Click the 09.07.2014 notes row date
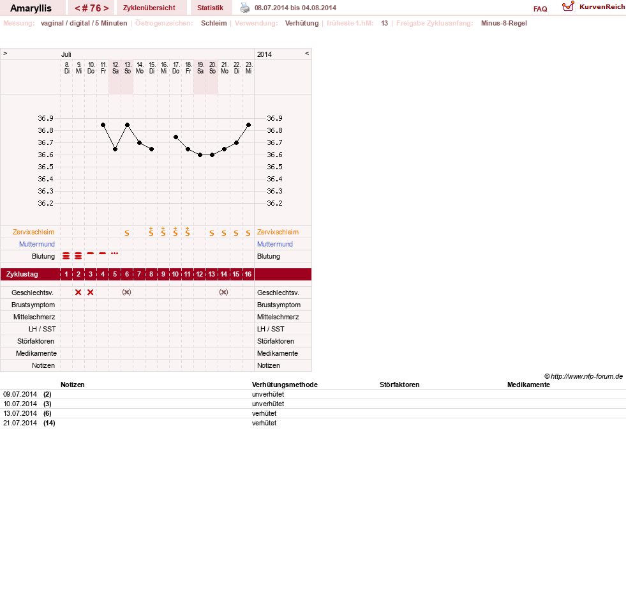 pyautogui.click(x=20, y=394)
